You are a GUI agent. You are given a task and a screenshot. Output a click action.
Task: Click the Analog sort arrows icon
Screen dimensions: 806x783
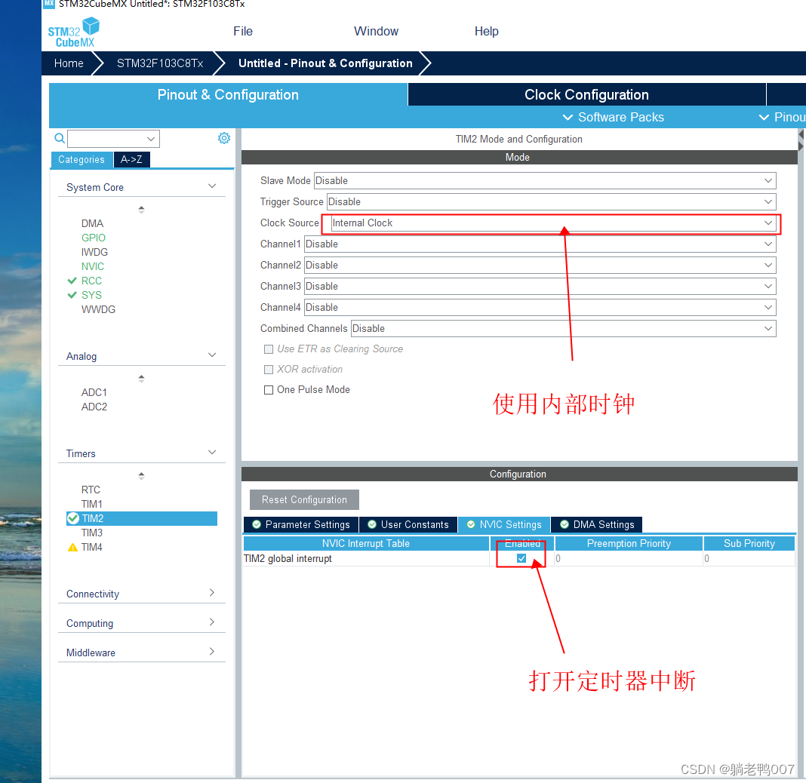coord(141,379)
